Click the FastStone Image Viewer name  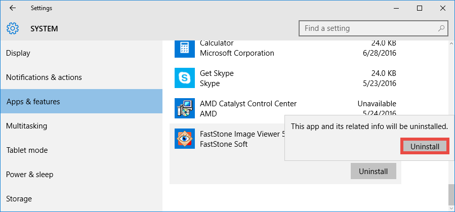242,134
